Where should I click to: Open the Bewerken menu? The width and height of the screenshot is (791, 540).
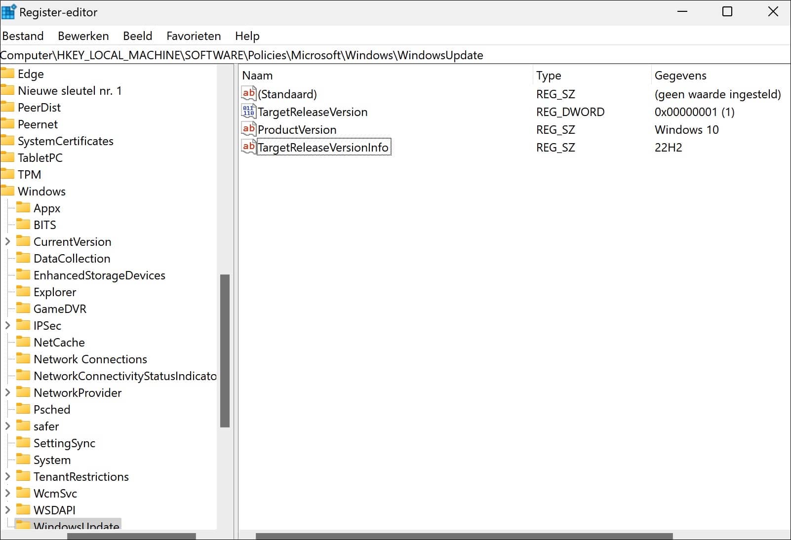[83, 36]
